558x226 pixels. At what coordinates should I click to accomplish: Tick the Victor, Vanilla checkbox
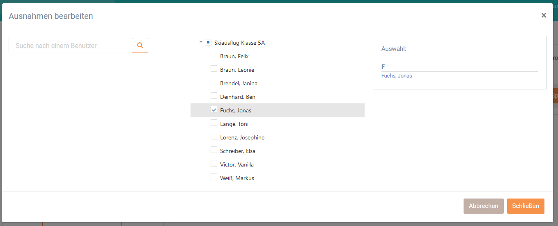tap(214, 164)
